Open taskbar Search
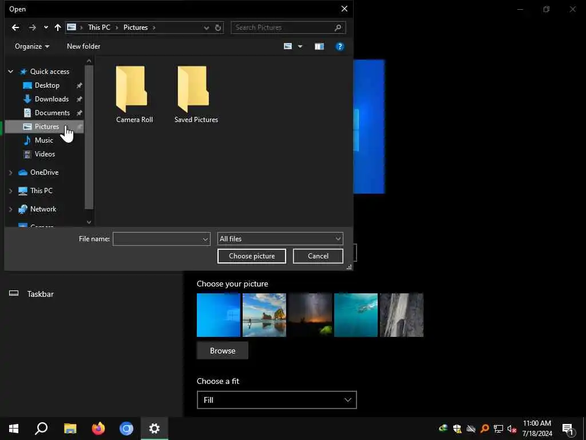Screen dimensions: 586x440 [41, 429]
